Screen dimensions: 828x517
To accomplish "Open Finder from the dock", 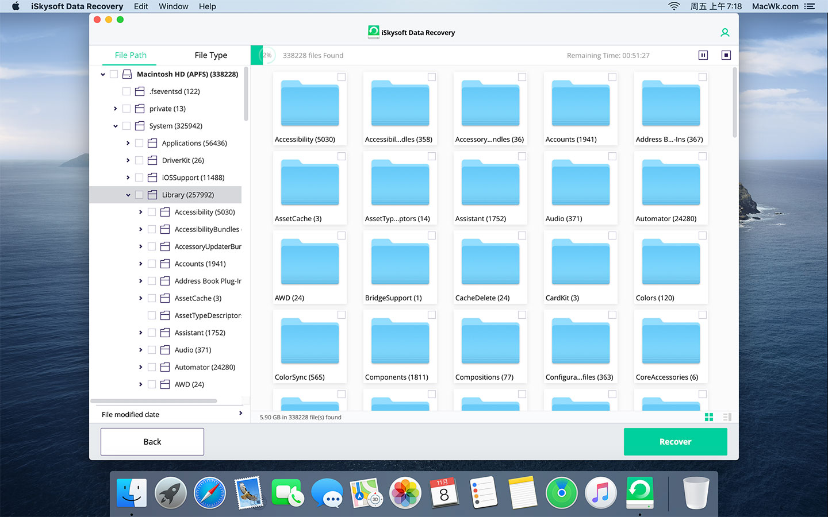I will (132, 493).
